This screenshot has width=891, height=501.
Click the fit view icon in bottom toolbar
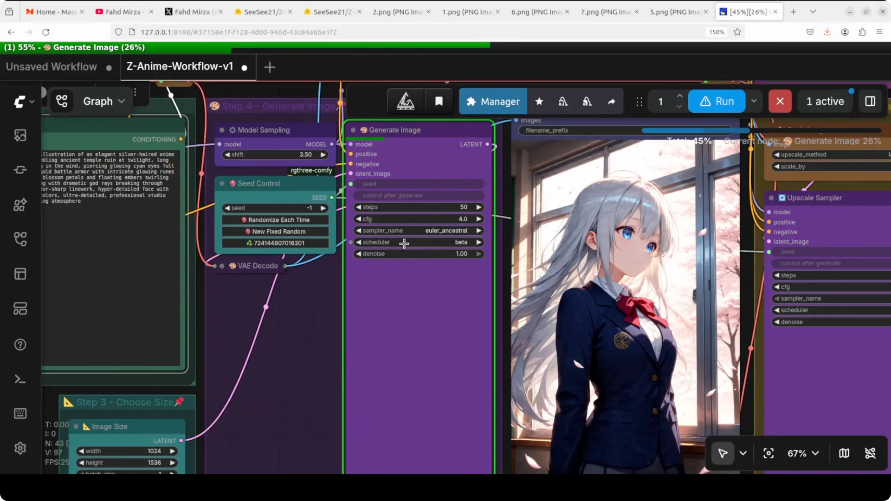point(768,453)
